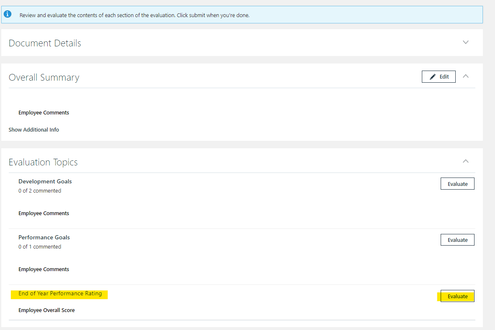Collapse the Evaluation Topics section
495x330 pixels.
coord(465,161)
